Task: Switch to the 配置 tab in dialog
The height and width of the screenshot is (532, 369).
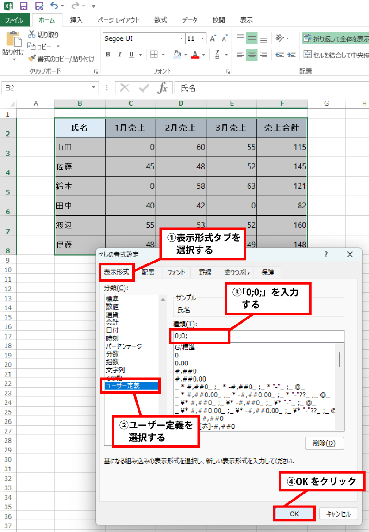Action: click(x=148, y=272)
